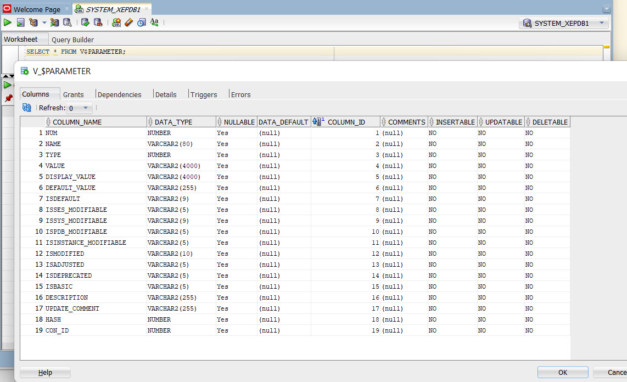
Task: Select the DISPLAY_VALUE column name cell
Action: tap(96, 177)
